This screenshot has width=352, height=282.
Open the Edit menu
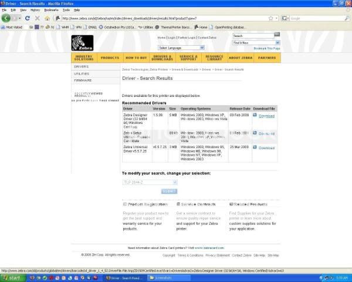pyautogui.click(x=13, y=10)
